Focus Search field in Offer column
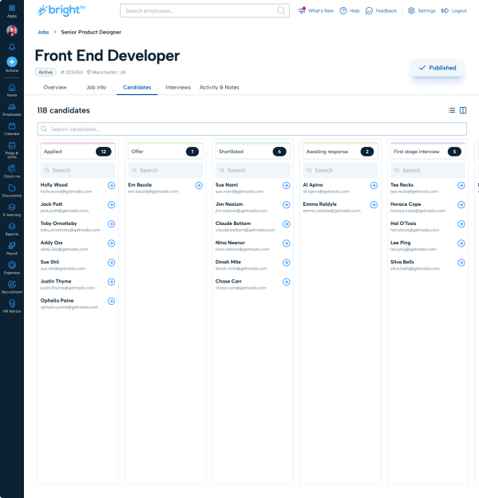The height and width of the screenshot is (498, 479). [x=165, y=170]
